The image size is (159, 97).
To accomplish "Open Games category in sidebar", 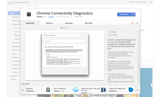I will tap(15, 54).
